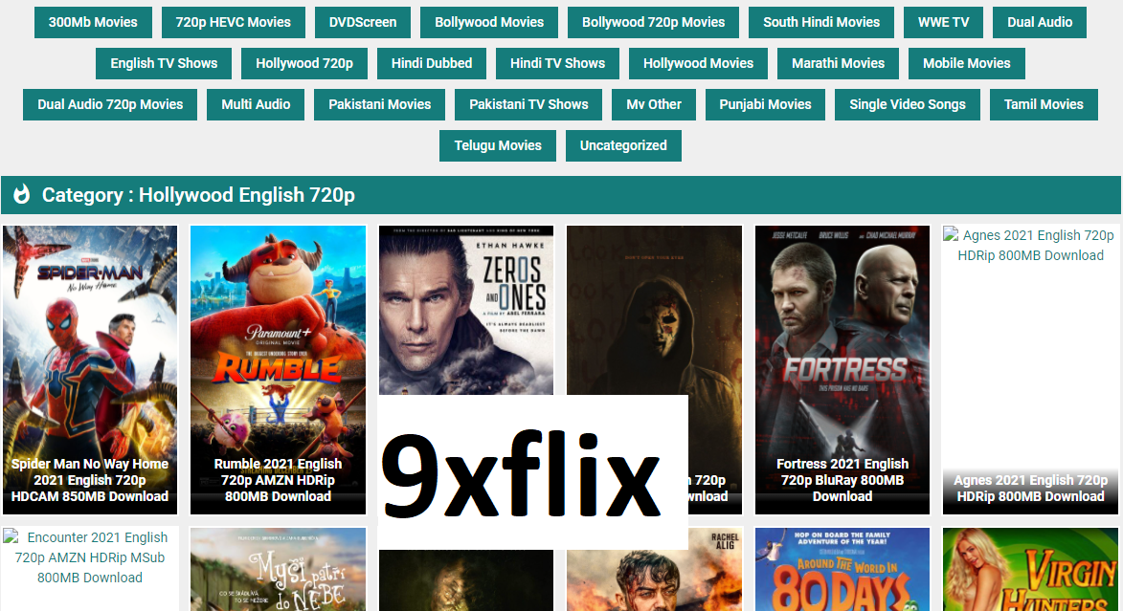Open the Virgin Hunters poster

click(x=1030, y=570)
